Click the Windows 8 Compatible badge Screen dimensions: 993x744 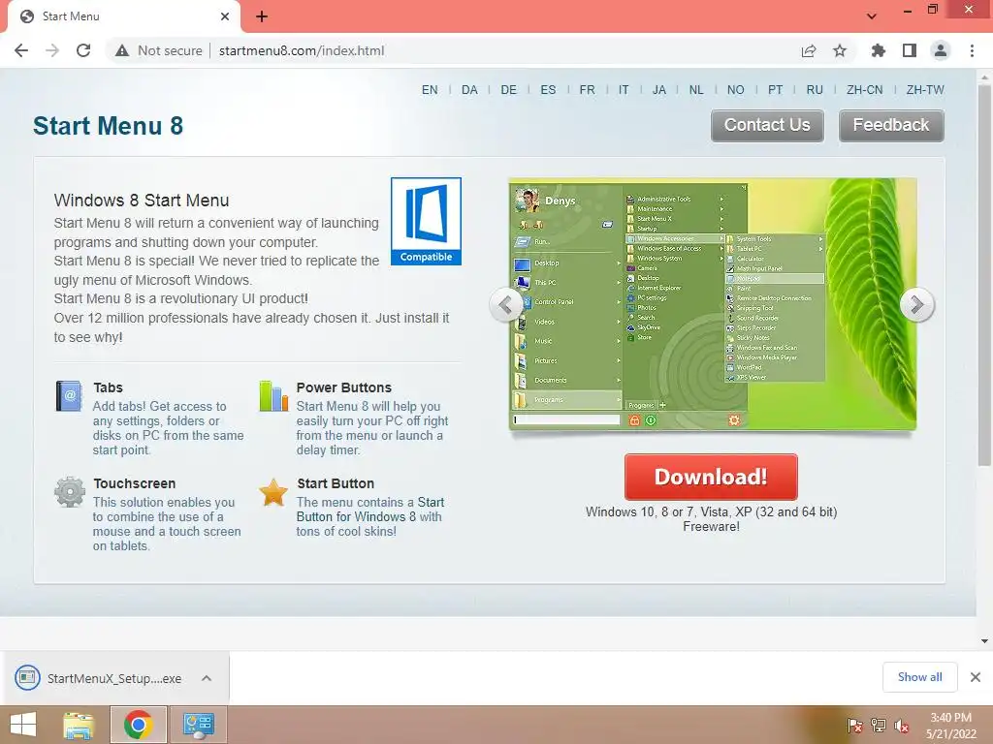click(x=426, y=221)
